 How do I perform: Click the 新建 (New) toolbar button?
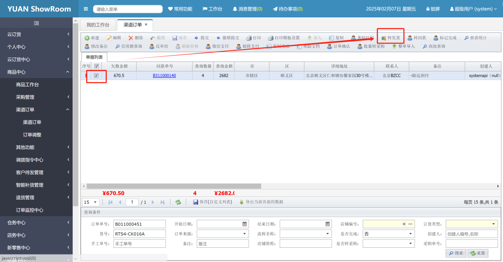point(92,38)
